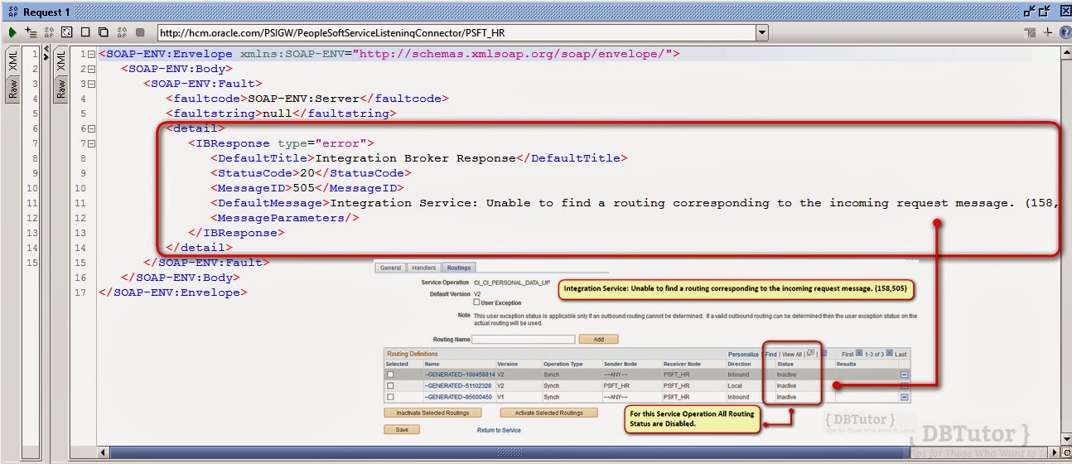This screenshot has height=464, width=1072.
Task: Click the grey stop/cancel request icon
Action: click(140, 32)
